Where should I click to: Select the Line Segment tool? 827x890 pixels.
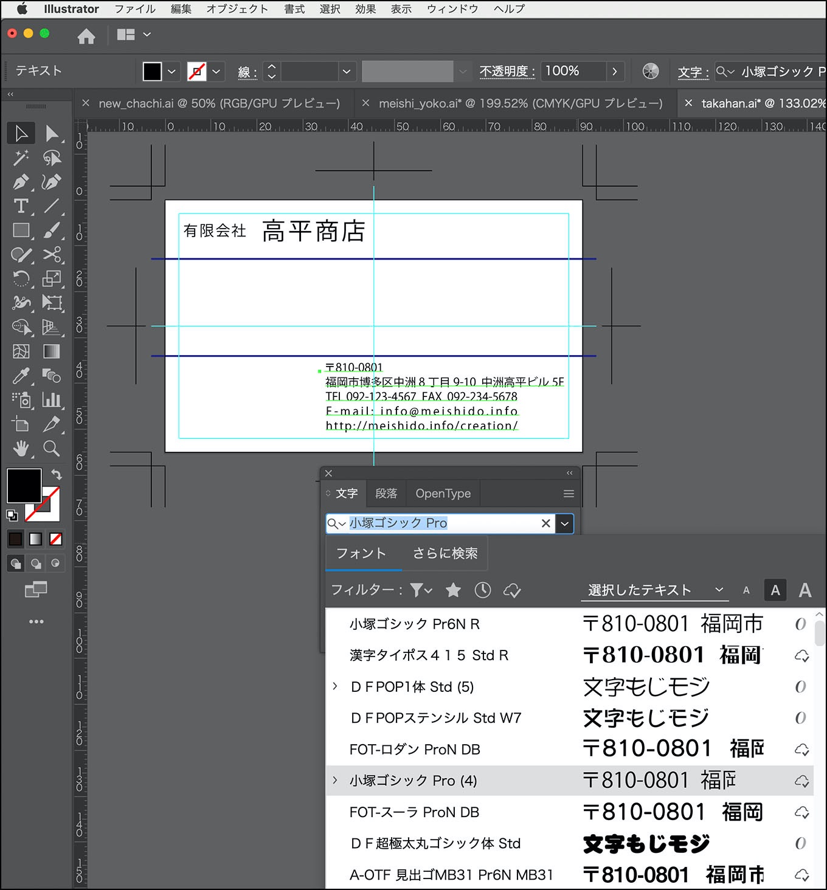52,206
